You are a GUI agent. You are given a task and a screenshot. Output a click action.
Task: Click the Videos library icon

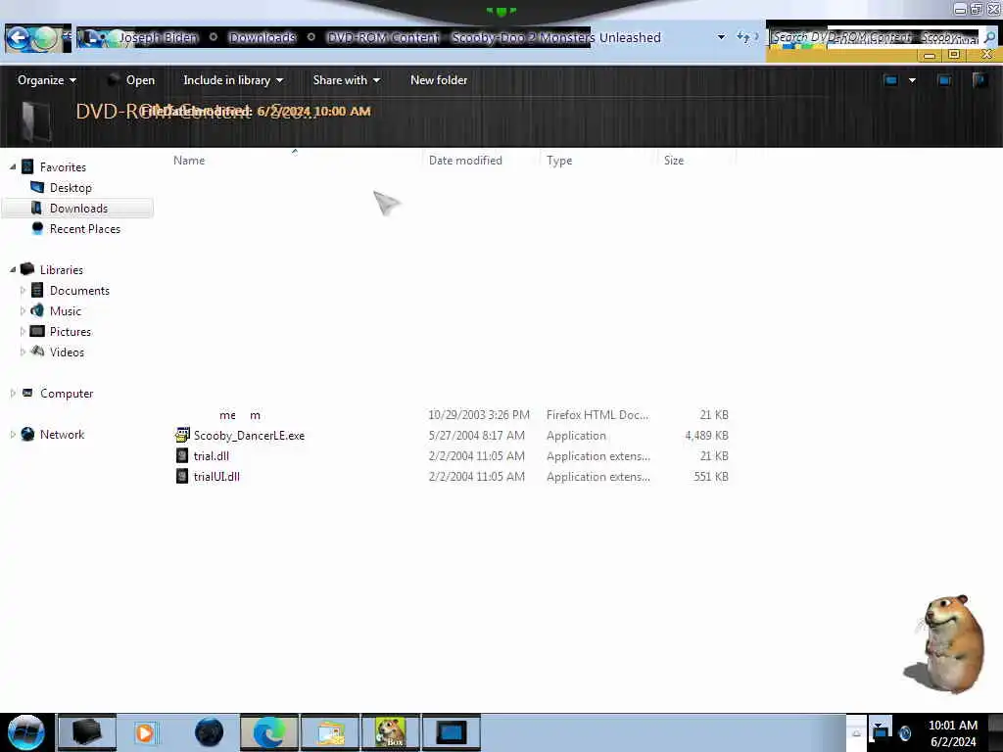(x=37, y=352)
